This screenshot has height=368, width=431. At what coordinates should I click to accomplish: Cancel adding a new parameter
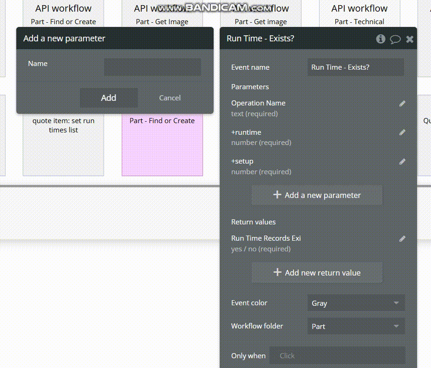pyautogui.click(x=170, y=98)
